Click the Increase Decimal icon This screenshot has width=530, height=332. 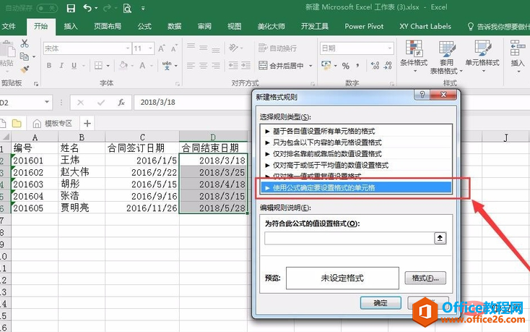click(x=375, y=66)
